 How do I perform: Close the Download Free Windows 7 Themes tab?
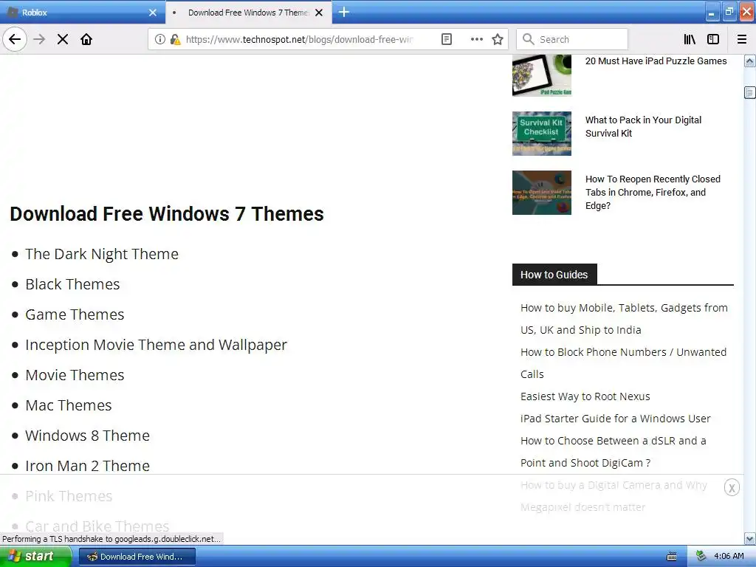point(319,13)
